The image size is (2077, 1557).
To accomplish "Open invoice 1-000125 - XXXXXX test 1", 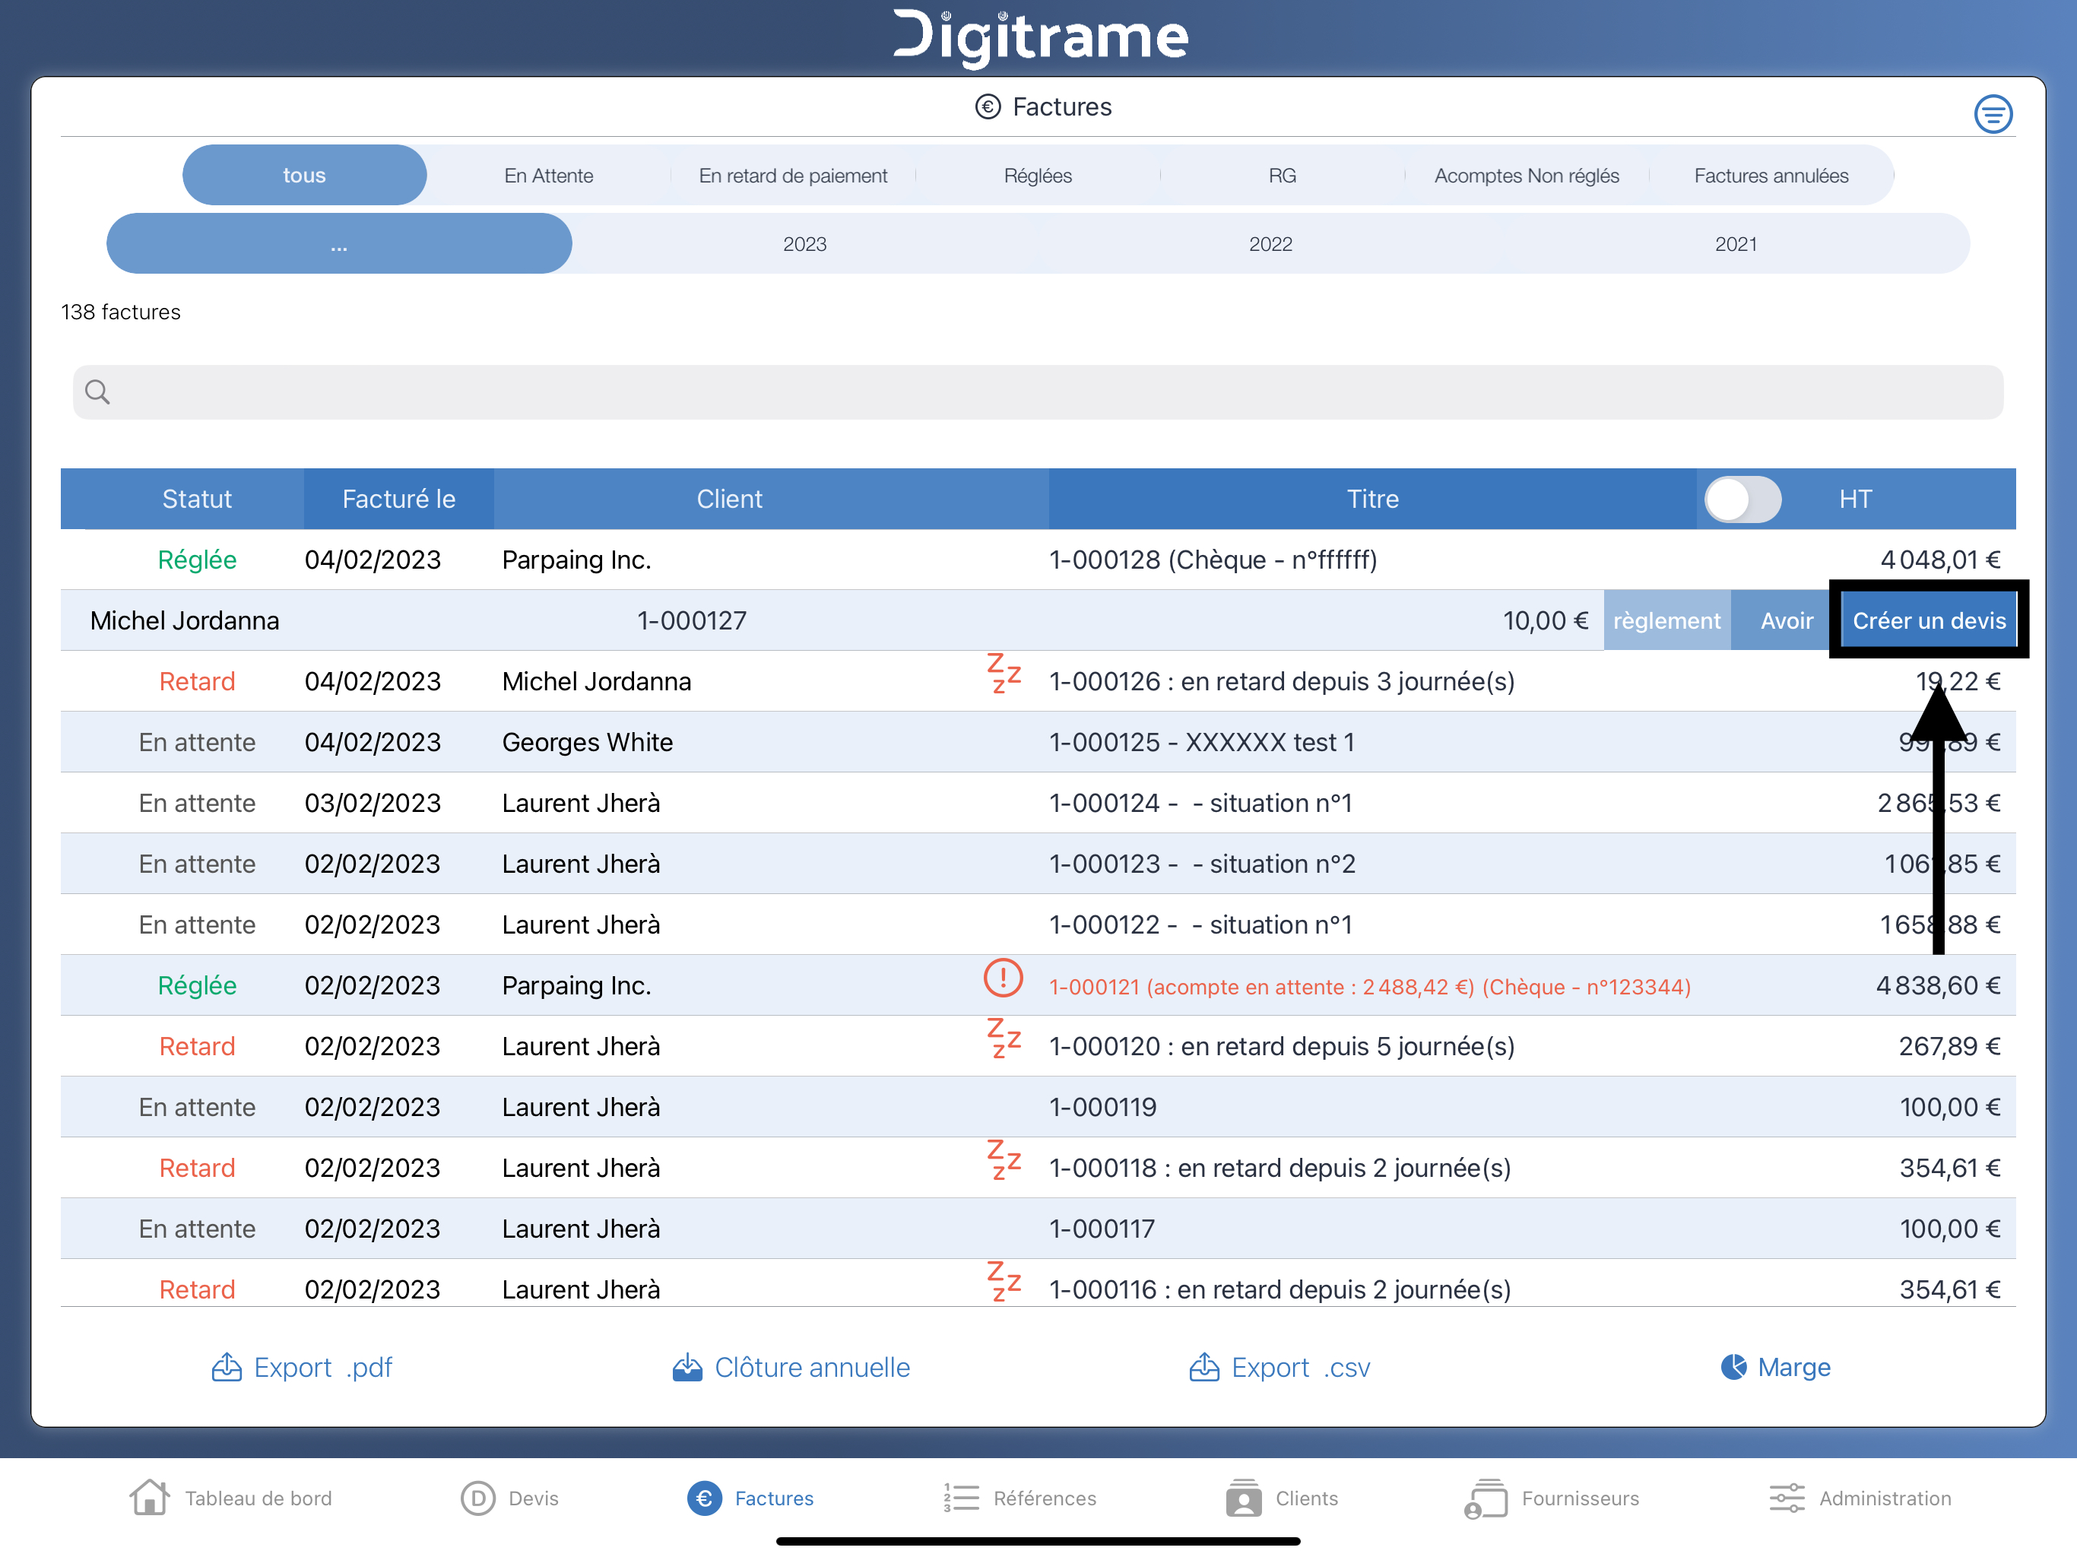I will point(1038,742).
